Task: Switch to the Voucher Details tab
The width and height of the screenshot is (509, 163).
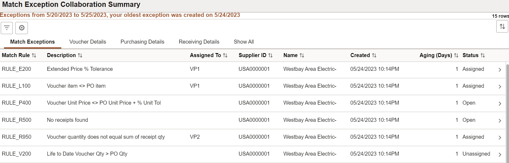Action: coord(88,42)
